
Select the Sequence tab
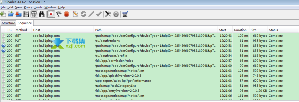(x=25, y=23)
